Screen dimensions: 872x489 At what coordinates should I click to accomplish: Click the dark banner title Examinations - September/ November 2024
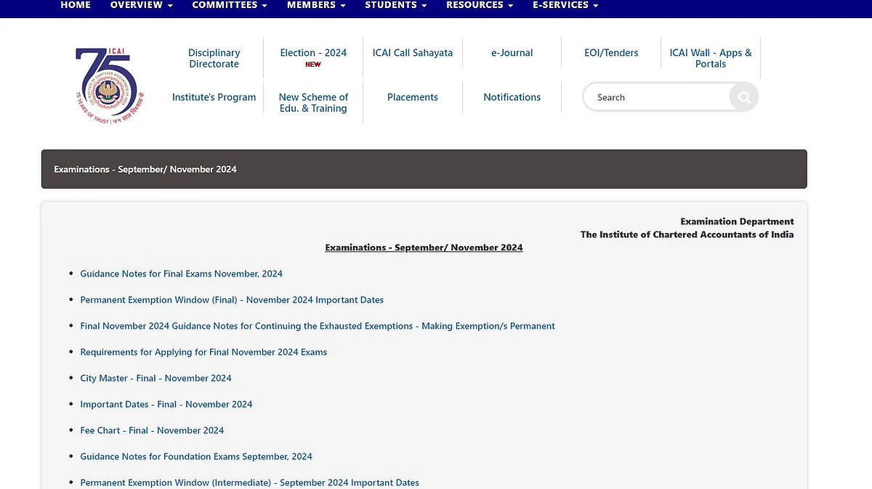pyautogui.click(x=145, y=169)
